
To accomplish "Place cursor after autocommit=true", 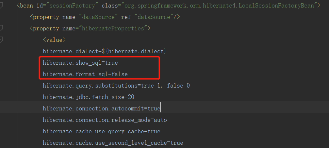I will coord(160,108).
